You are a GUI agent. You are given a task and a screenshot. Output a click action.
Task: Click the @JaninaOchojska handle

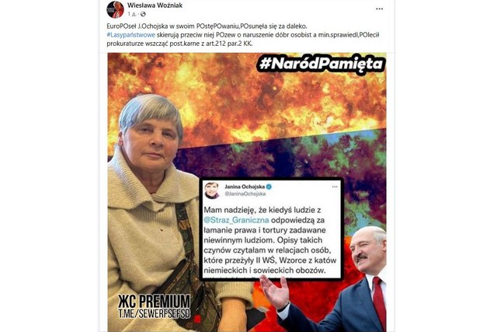[245, 194]
